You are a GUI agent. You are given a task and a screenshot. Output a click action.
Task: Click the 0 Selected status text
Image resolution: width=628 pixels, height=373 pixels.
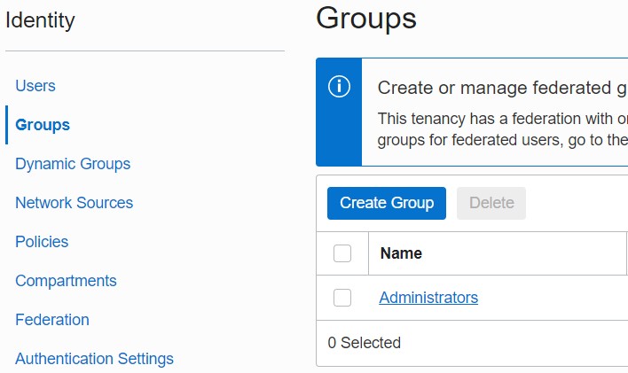point(365,343)
